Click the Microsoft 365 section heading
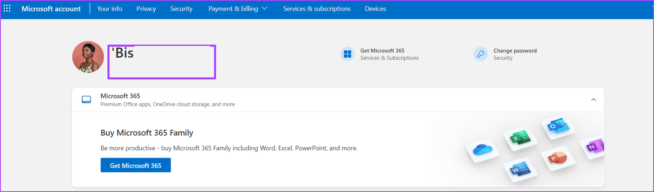Viewport: 654px width, 192px height. pos(120,96)
